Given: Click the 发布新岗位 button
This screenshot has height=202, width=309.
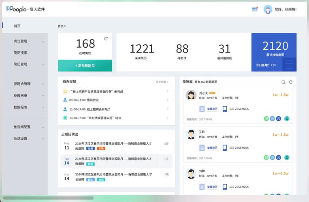Looking at the screenshot, I should 85,65.
